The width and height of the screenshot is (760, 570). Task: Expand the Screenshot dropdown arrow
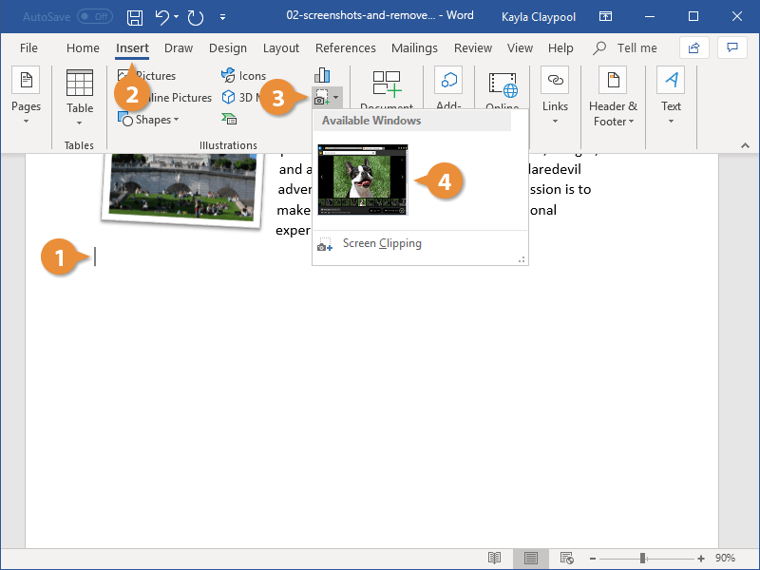tap(334, 98)
